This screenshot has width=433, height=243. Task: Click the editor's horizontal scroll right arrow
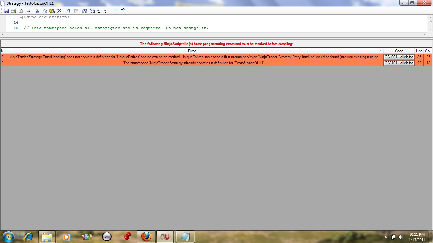point(425,34)
